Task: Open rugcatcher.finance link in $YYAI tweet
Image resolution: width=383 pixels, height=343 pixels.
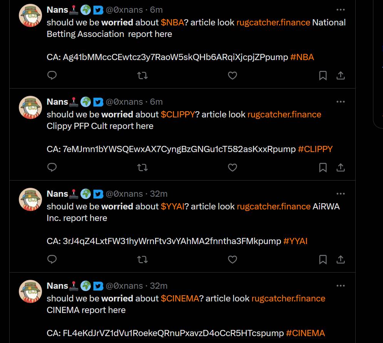Action: [x=274, y=206]
